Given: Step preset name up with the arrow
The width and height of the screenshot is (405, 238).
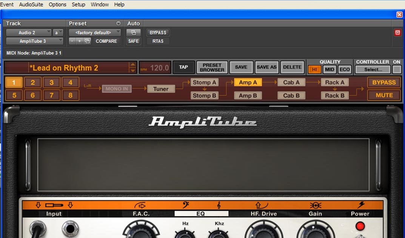Looking at the screenshot, I should pyautogui.click(x=133, y=65).
